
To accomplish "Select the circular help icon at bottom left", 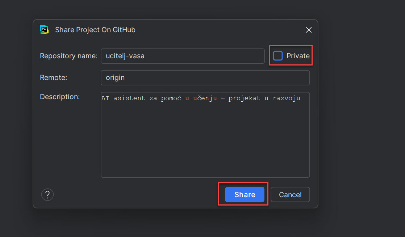I will pos(47,194).
